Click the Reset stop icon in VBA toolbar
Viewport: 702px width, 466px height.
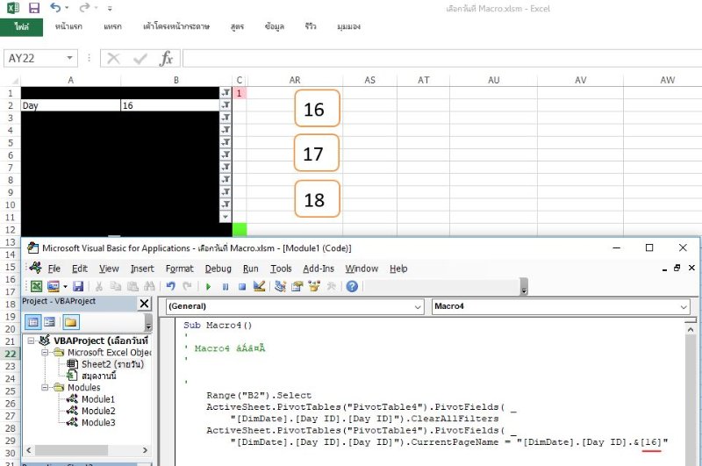(x=241, y=286)
